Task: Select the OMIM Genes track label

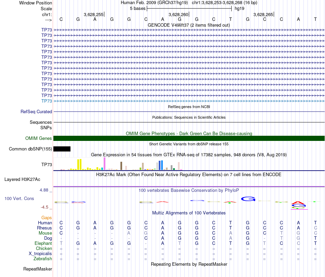Action: (38, 138)
